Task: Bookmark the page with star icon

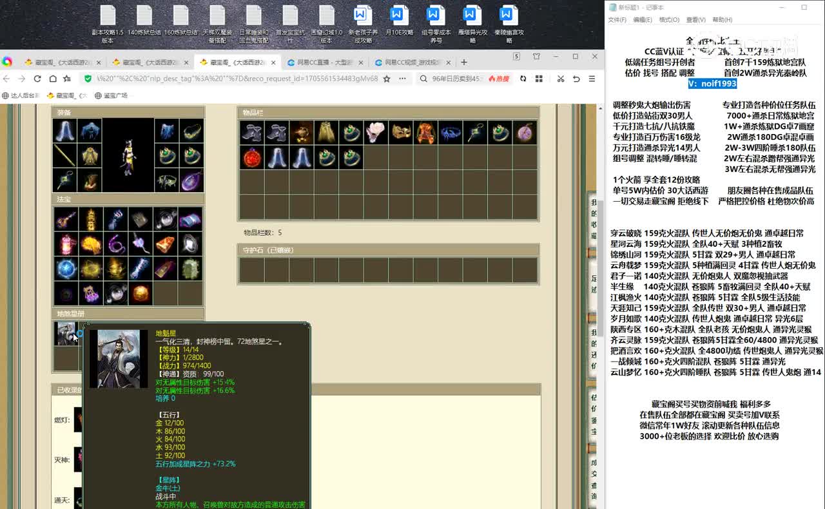Action: tap(387, 79)
